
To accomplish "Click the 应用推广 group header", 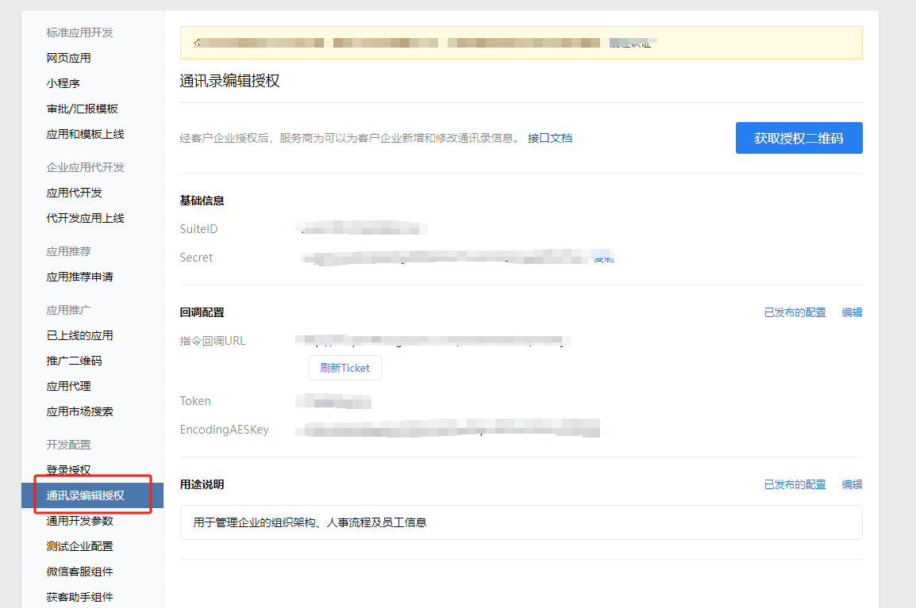I will 68,310.
